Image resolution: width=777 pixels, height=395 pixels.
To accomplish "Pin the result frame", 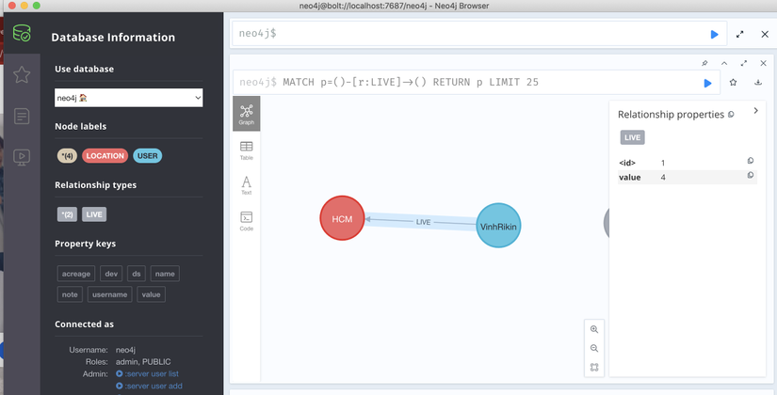I will coord(704,63).
